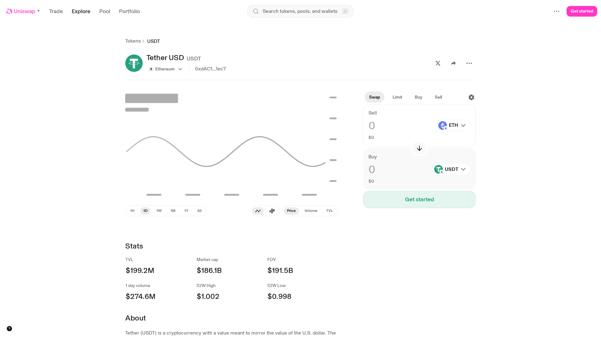Click the 1 day volume value $274.6M

[x=141, y=296]
